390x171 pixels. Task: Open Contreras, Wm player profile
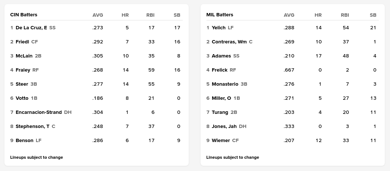pos(229,42)
